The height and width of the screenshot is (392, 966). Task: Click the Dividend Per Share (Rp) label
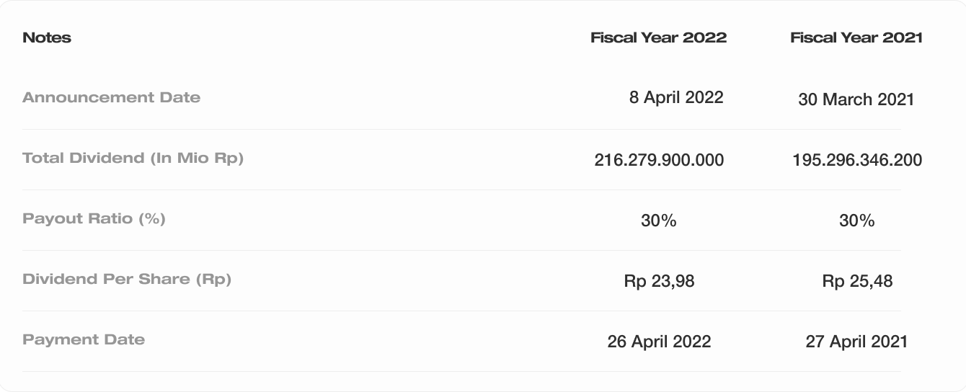coord(127,279)
